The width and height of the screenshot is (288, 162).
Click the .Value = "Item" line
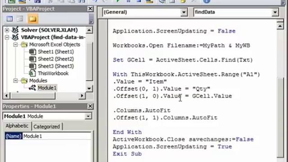pyautogui.click(x=140, y=81)
